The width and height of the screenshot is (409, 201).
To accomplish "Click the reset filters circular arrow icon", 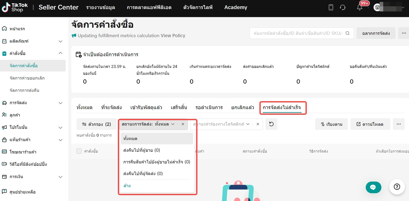I will [271, 124].
